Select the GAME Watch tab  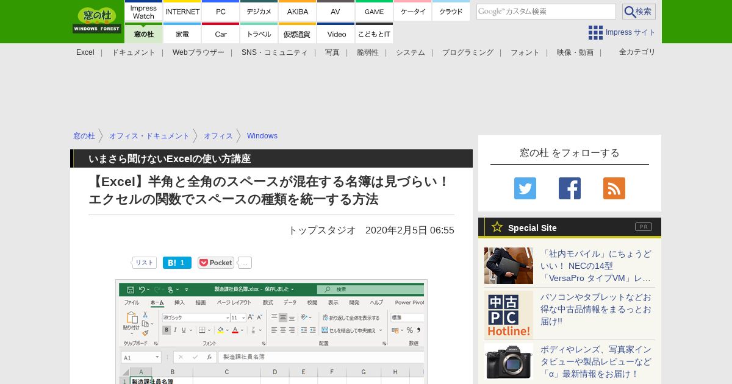click(x=374, y=11)
